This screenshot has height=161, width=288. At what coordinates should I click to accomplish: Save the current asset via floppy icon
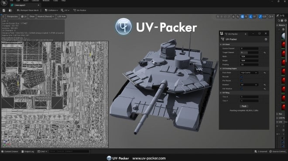(4, 10)
